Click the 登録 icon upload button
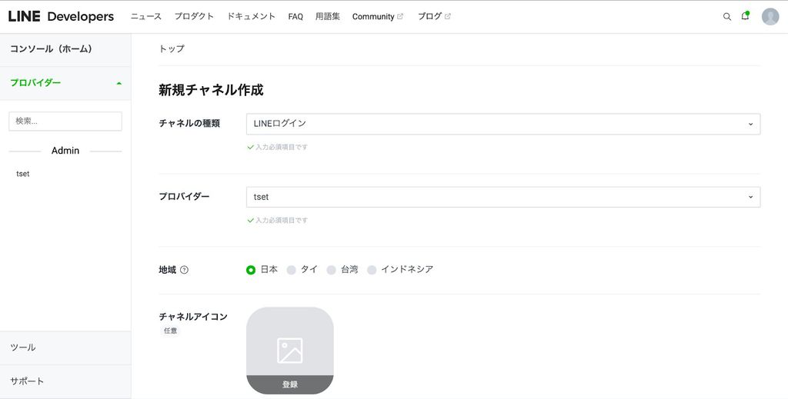The image size is (788, 399). click(290, 384)
